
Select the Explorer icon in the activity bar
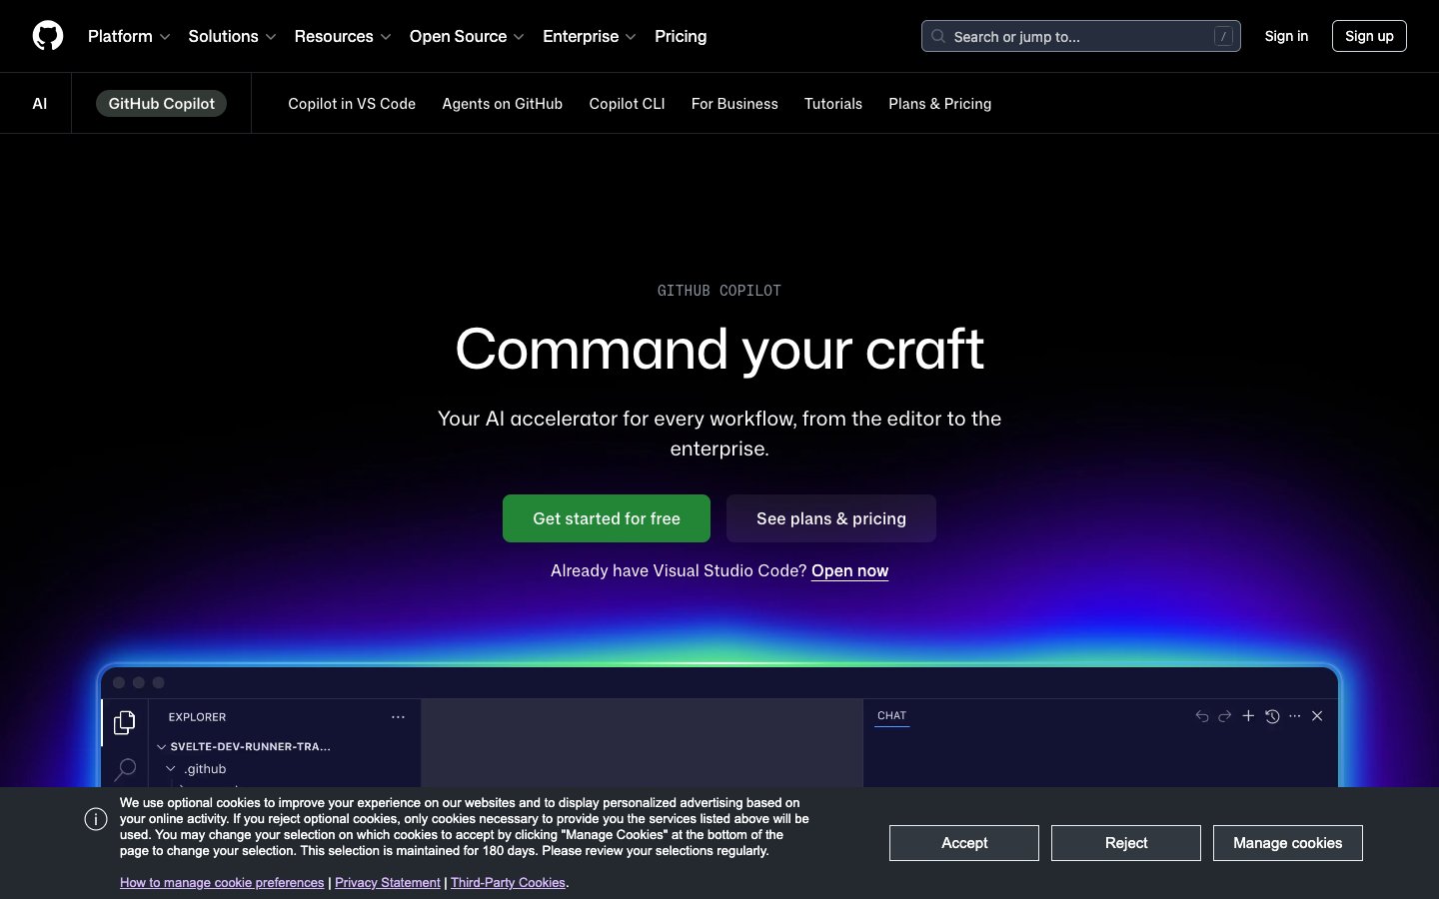[x=125, y=721]
